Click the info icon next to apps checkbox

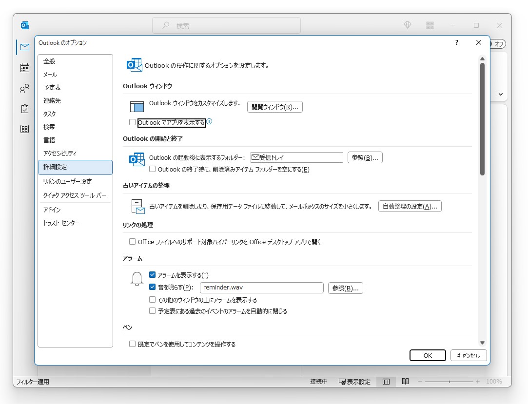[209, 122]
